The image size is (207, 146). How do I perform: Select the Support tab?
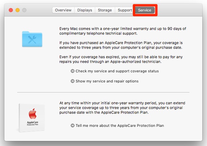coord(125,10)
